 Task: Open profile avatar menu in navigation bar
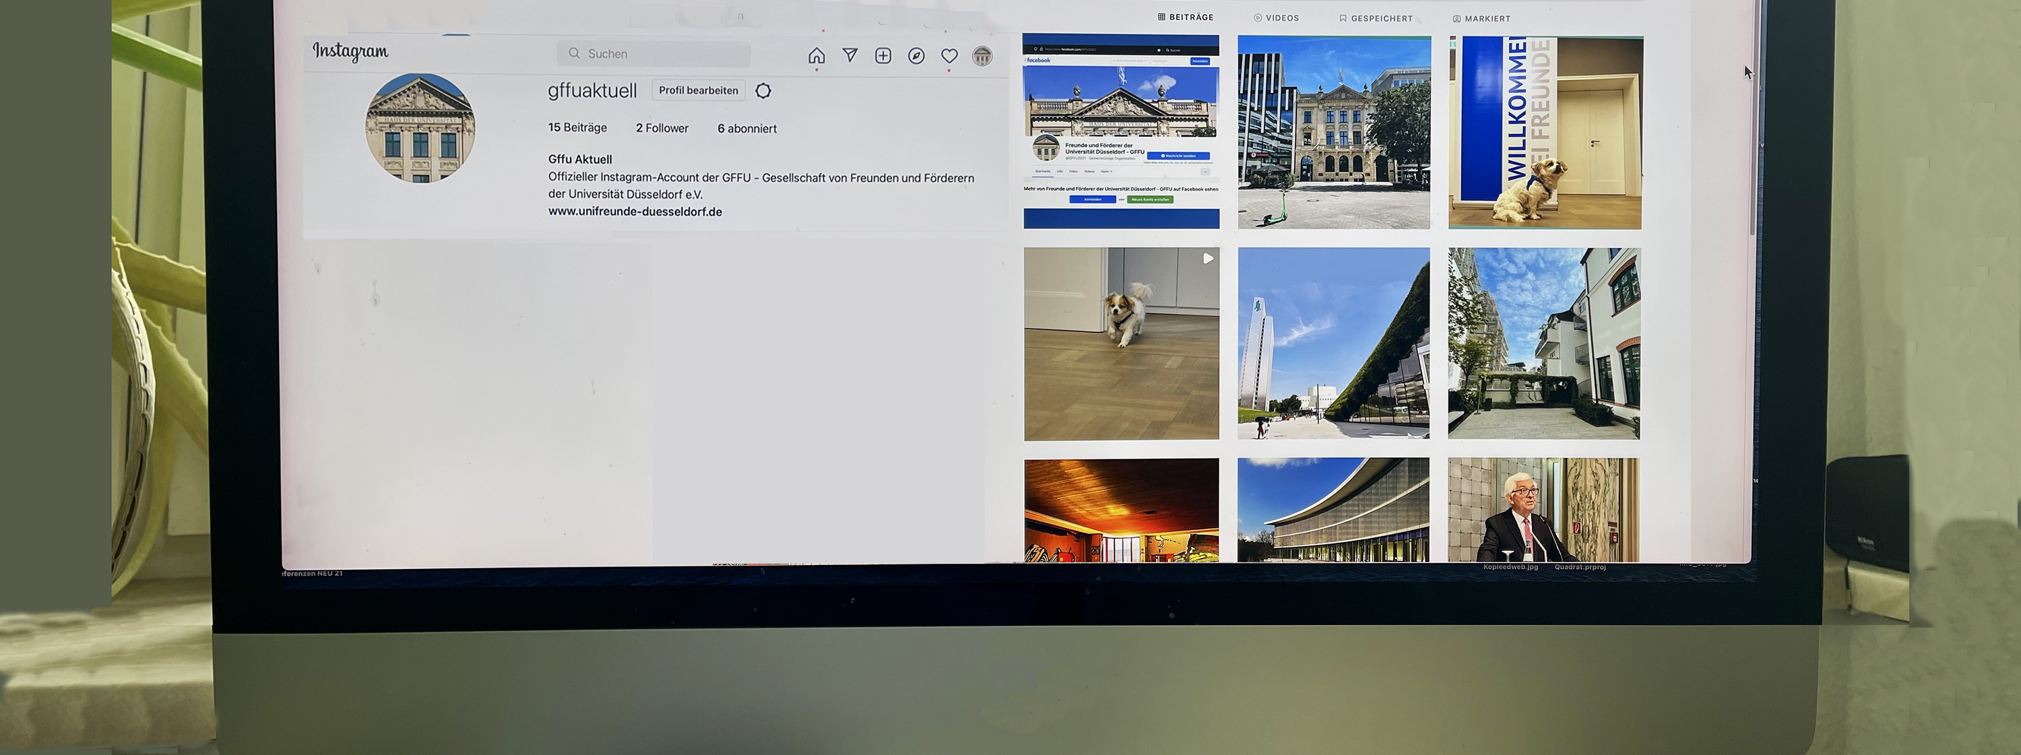(x=982, y=56)
